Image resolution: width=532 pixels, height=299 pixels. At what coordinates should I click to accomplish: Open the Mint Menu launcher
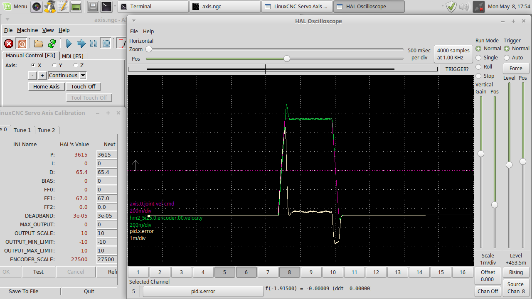(x=15, y=6)
